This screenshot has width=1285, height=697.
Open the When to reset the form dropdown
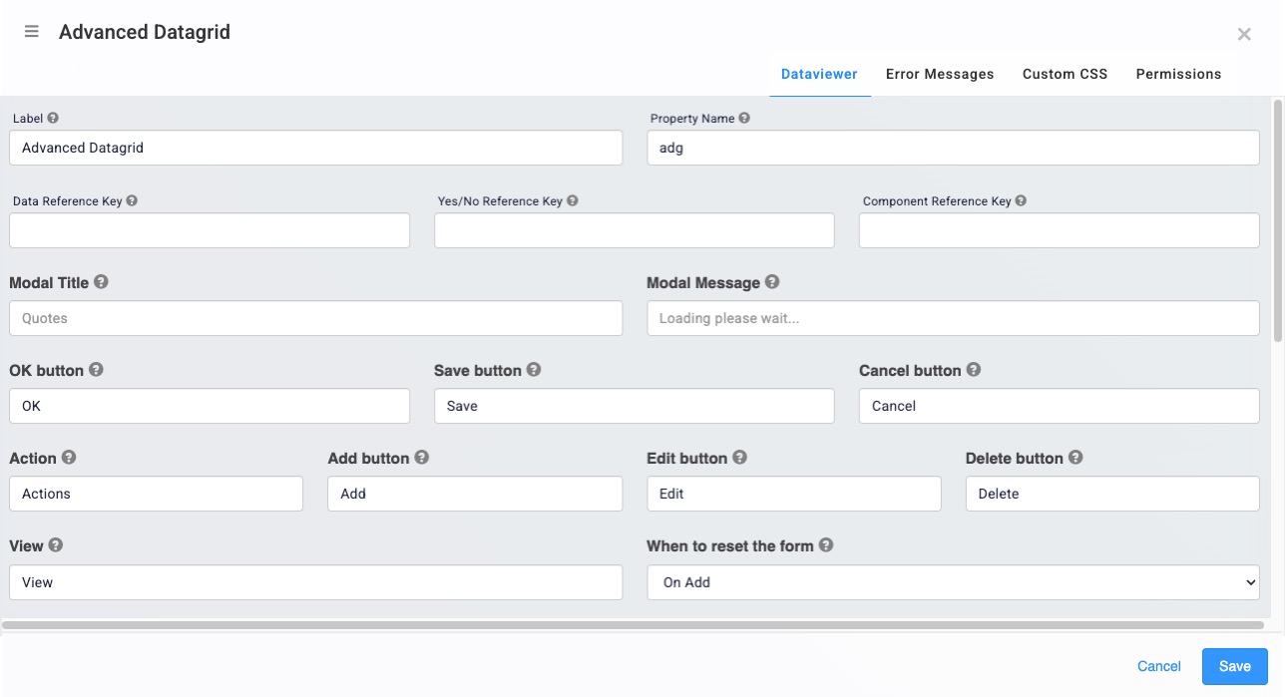[953, 582]
